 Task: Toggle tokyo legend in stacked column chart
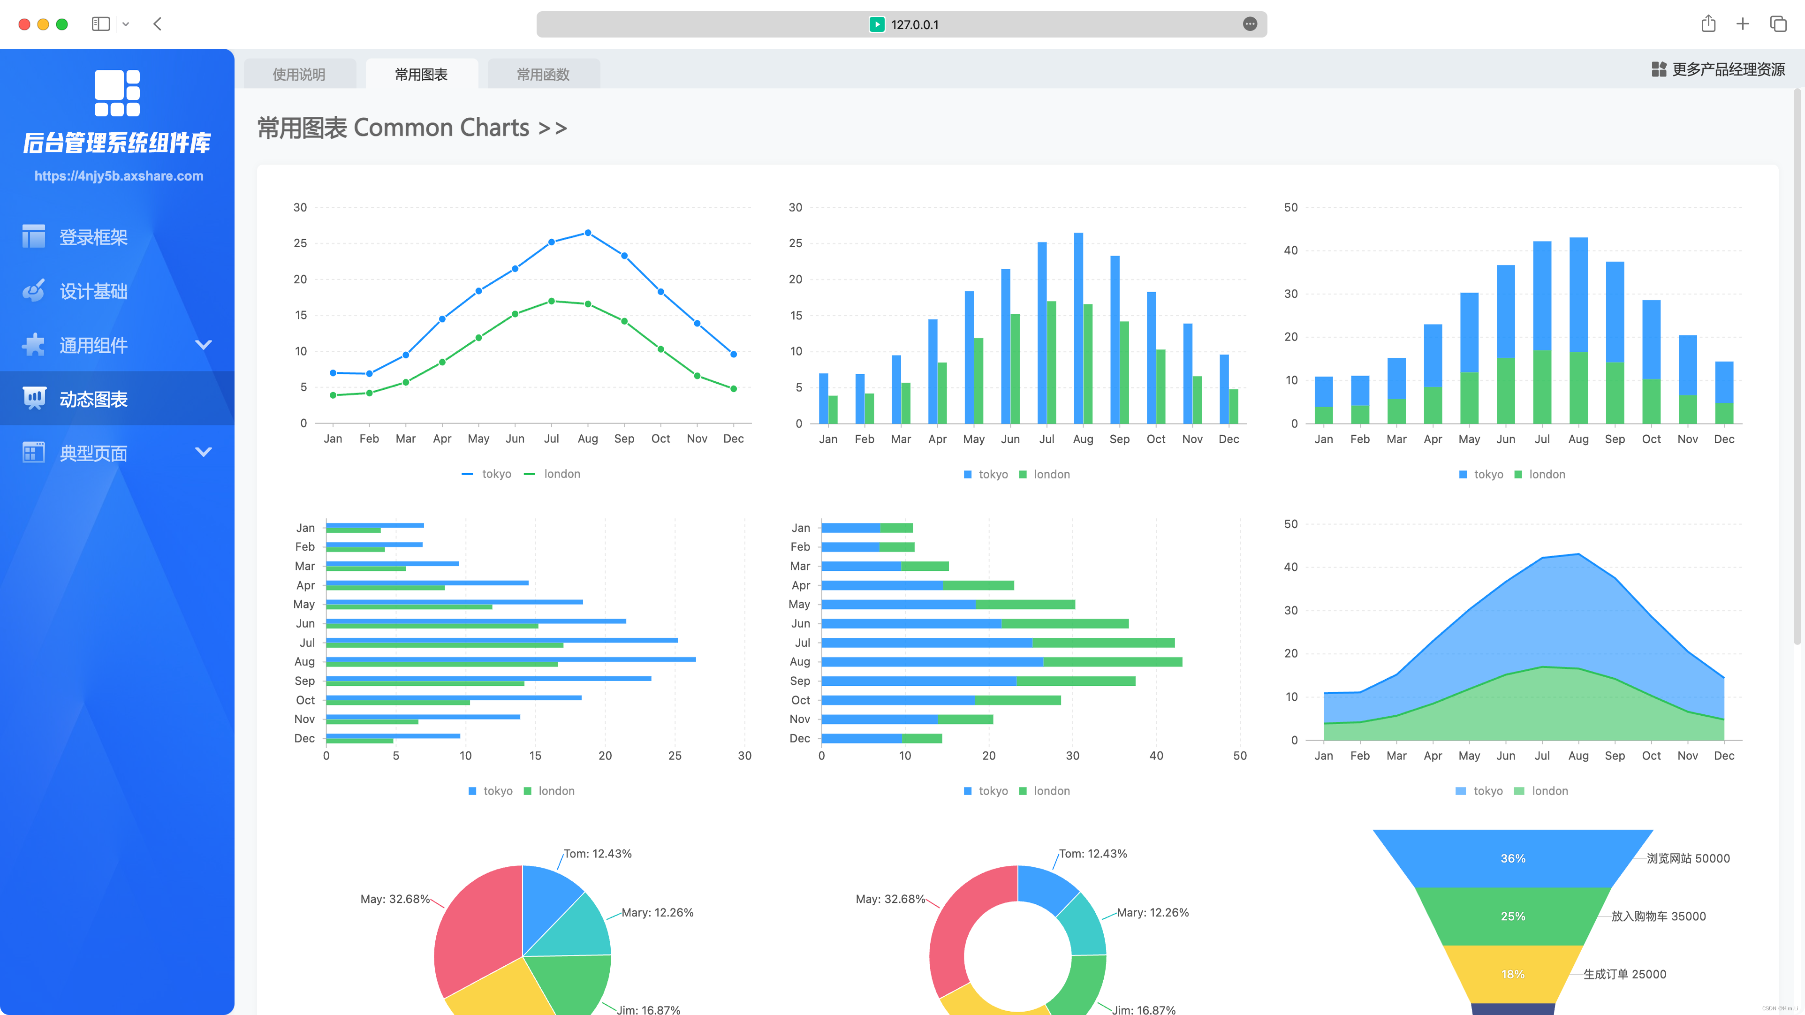tap(1480, 474)
